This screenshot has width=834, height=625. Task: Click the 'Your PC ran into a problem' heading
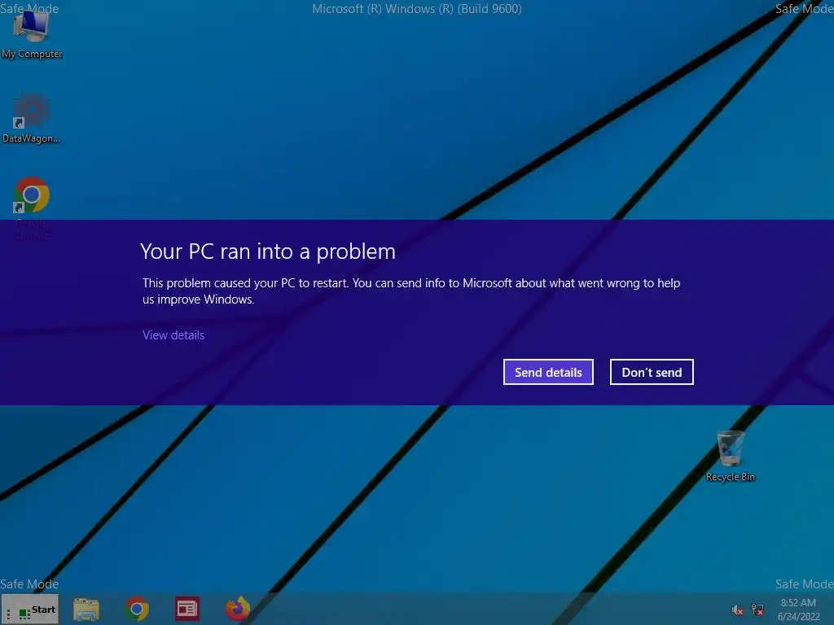268,251
